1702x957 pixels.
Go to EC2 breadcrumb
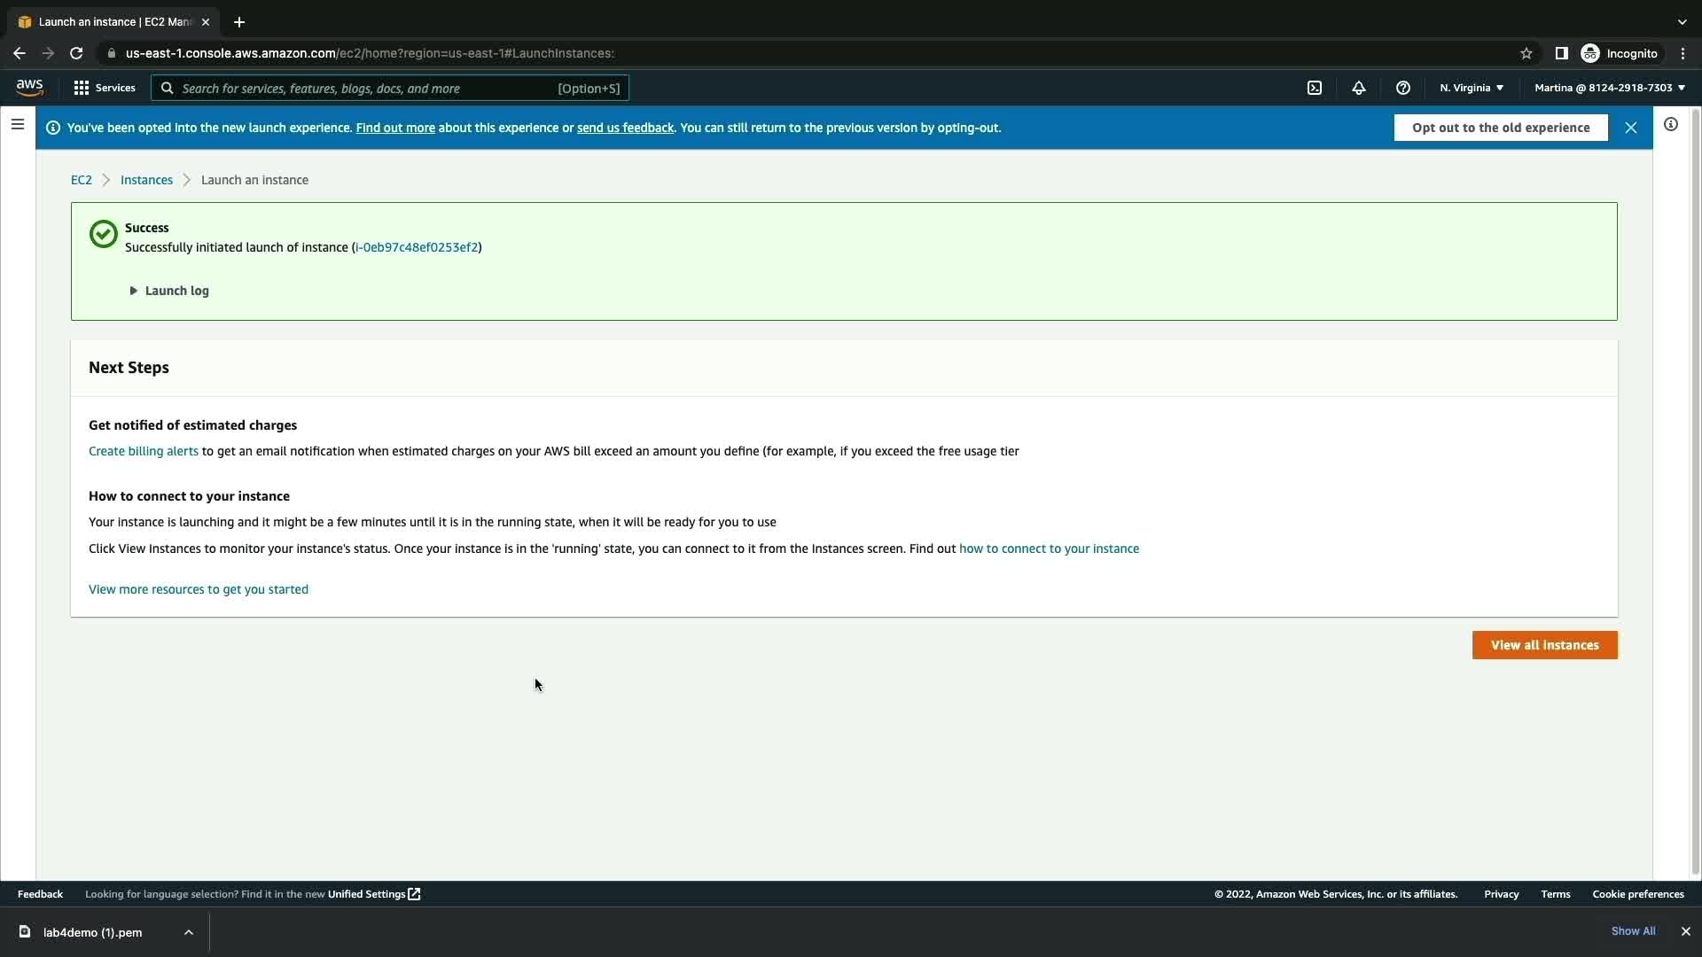point(81,180)
